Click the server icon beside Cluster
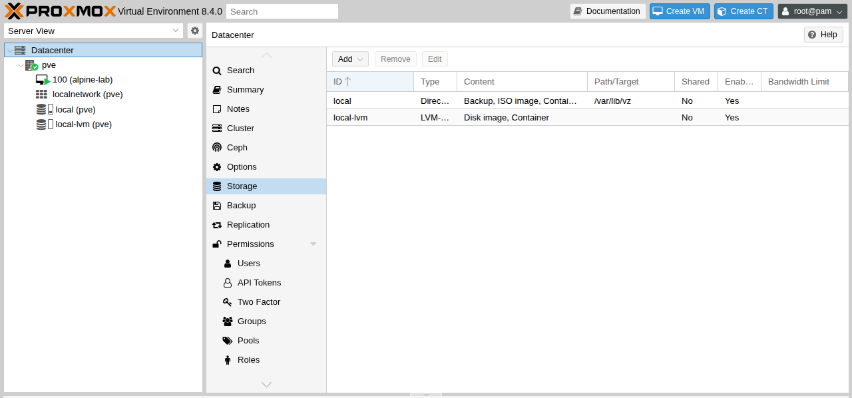 (x=216, y=128)
